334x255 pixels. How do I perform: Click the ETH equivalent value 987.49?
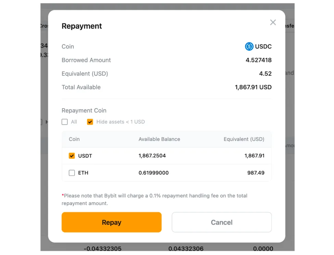pos(256,173)
